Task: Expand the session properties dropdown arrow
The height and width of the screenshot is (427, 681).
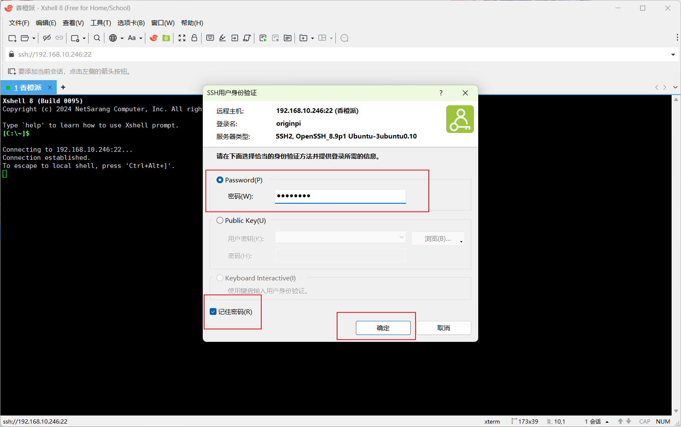Action: pyautogui.click(x=84, y=38)
